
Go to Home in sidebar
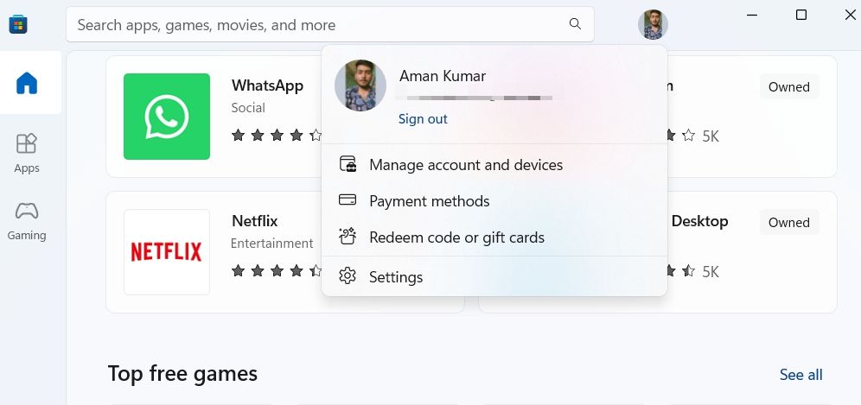click(x=27, y=83)
